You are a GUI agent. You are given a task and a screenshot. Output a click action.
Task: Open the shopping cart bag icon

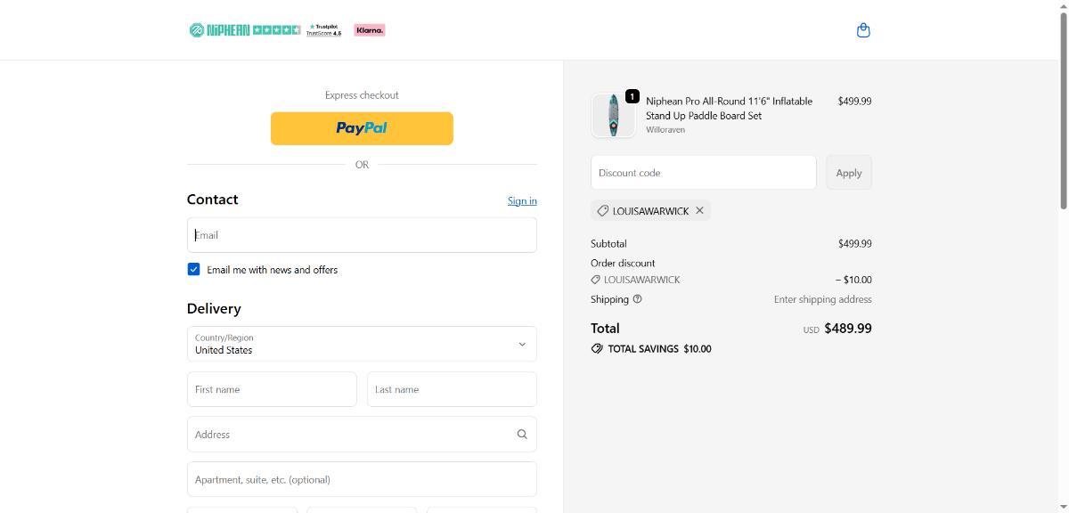(x=862, y=30)
